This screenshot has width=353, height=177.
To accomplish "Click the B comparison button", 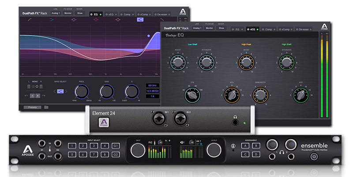I will (x=38, y=96).
